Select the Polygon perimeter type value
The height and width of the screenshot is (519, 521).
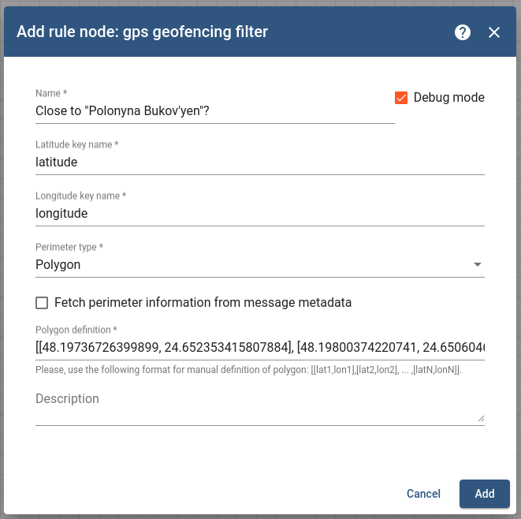click(58, 265)
